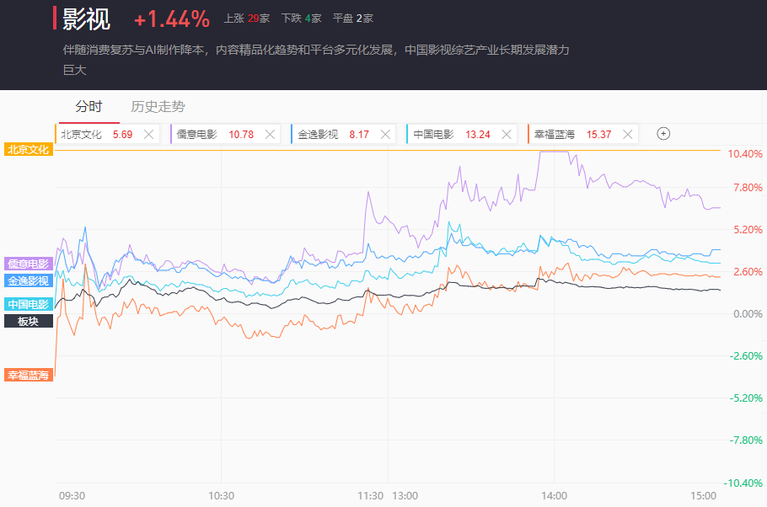
Task: Click the 金逸影视 blue line label
Action: [29, 280]
